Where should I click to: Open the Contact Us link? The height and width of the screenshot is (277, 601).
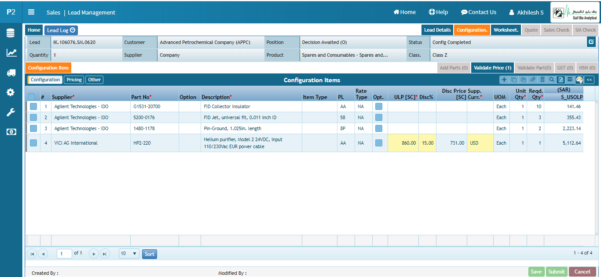point(479,12)
